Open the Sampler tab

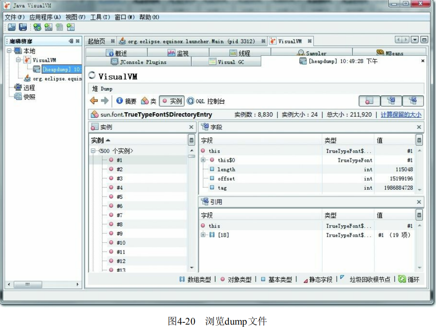[311, 53]
